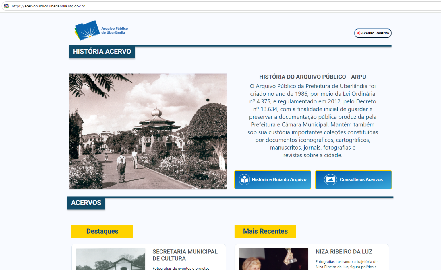Image resolution: width=441 pixels, height=270 pixels.
Task: Click the Arquivo Público de Uberlândia logo
Action: (101, 30)
